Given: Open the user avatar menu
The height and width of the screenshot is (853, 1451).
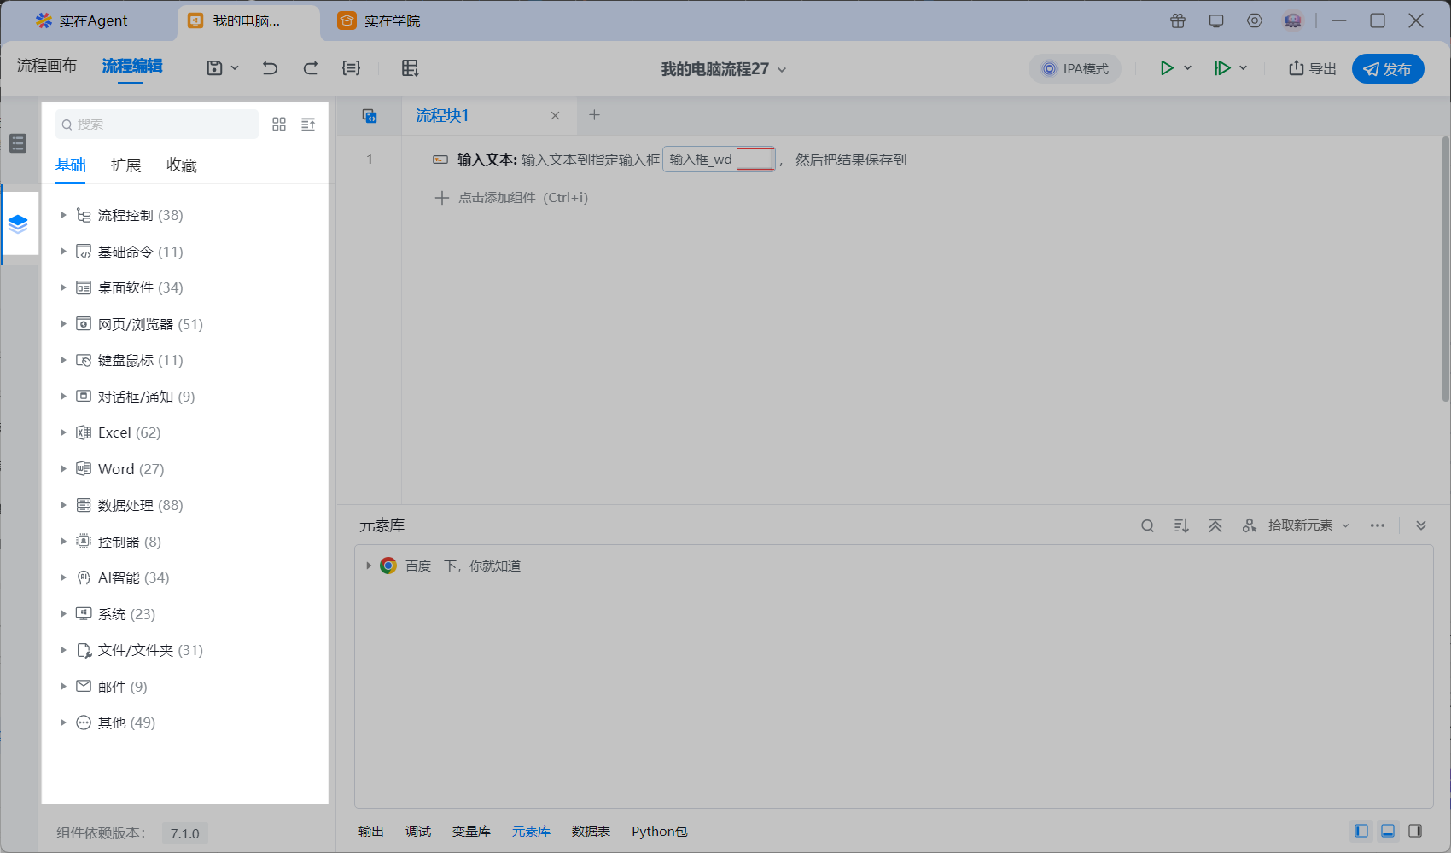Looking at the screenshot, I should (x=1293, y=20).
